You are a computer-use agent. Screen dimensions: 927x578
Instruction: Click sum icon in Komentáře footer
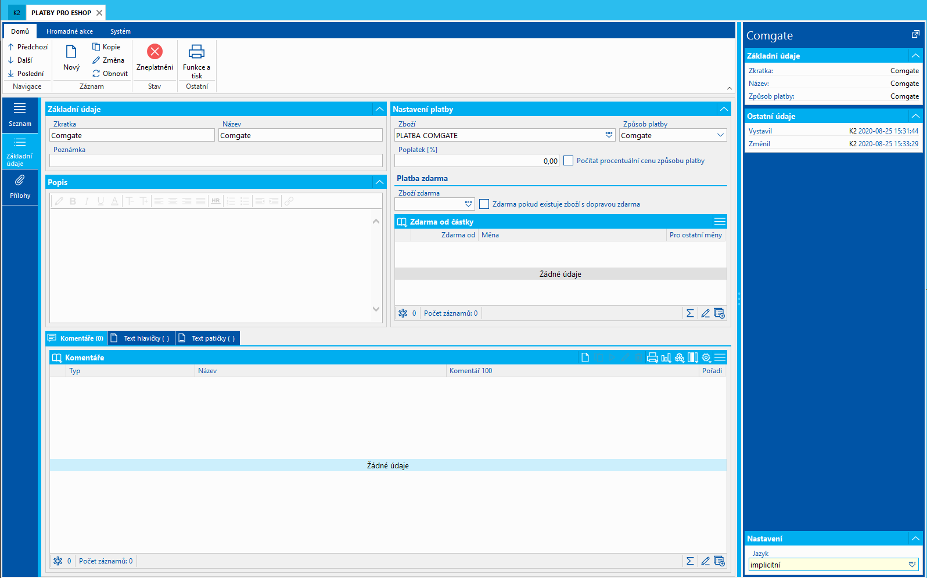tap(690, 561)
